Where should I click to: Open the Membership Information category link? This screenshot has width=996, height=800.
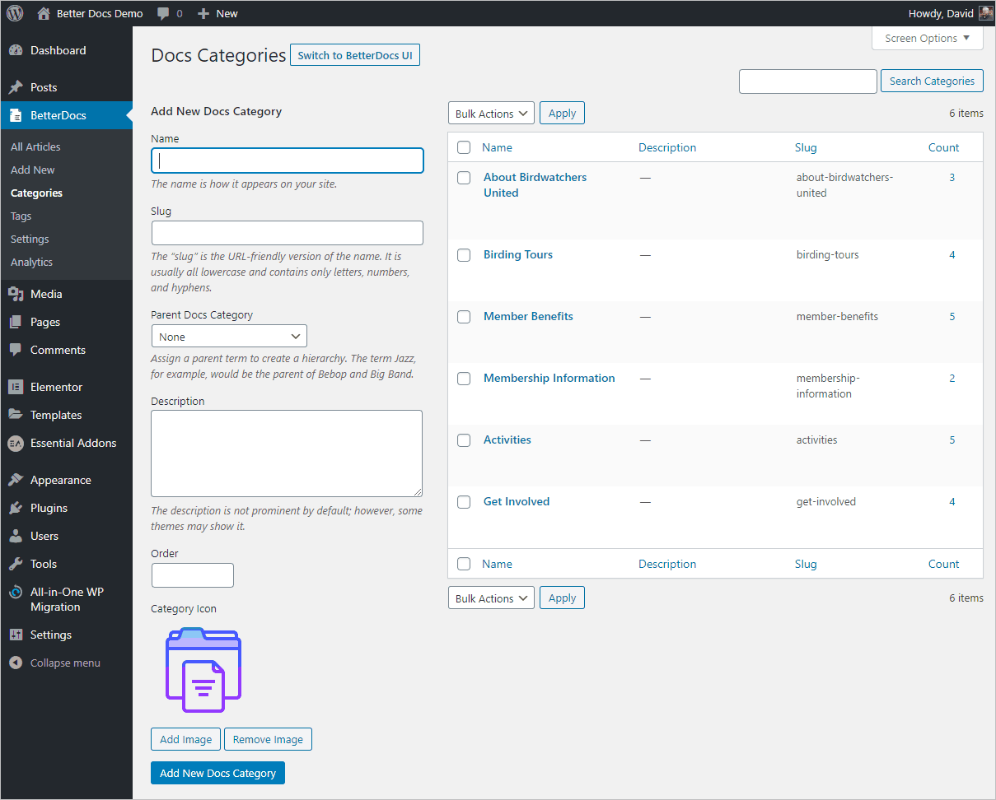pos(549,378)
